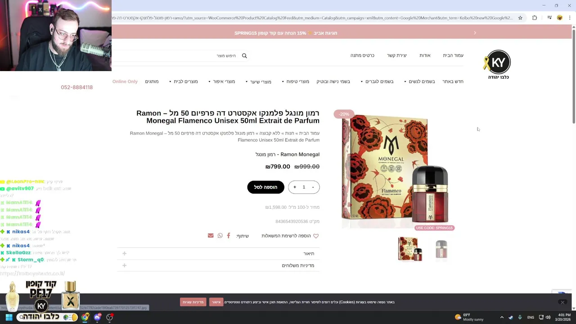Expand the מדיניות משלוחים shipping policy section
The height and width of the screenshot is (324, 576).
coord(218,265)
